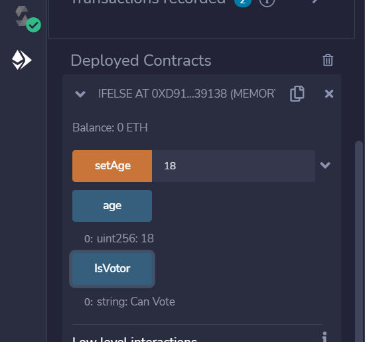Remove the IFELSE deployed contract instance
Viewport: 365px width, 342px height.
[x=329, y=94]
